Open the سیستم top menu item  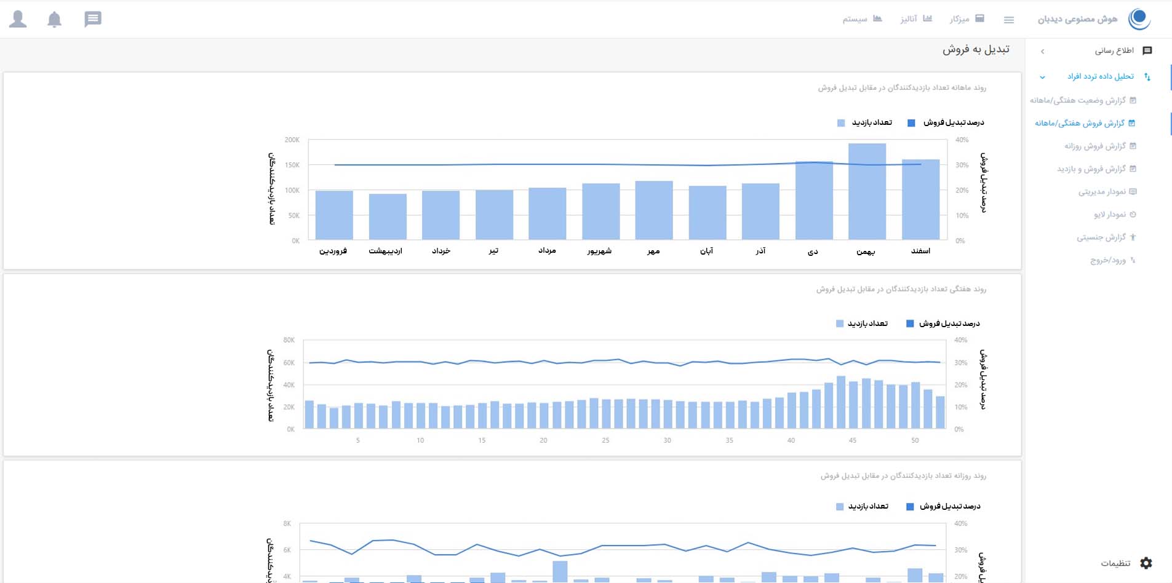[862, 19]
